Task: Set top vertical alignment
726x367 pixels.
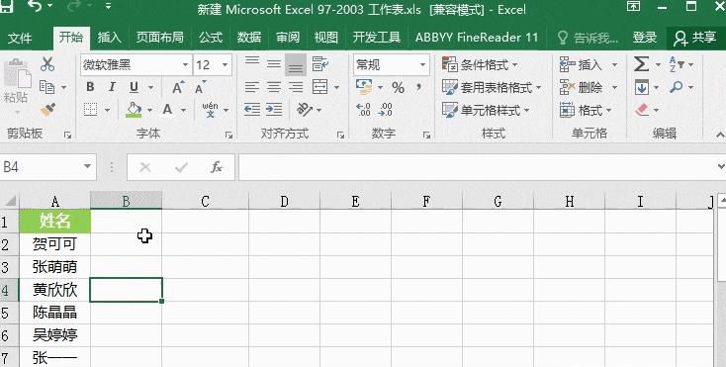Action: (252, 62)
